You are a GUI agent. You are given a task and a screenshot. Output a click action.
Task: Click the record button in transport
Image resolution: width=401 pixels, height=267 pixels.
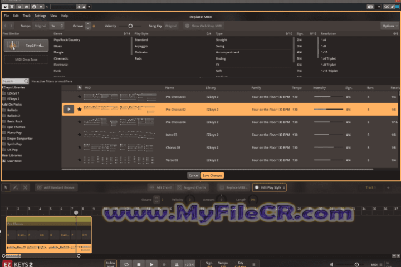pos(164,264)
